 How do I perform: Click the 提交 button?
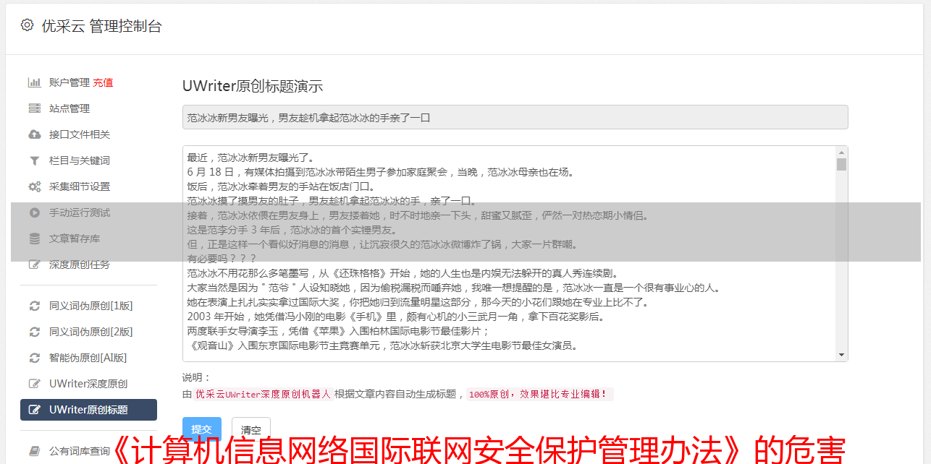point(202,429)
